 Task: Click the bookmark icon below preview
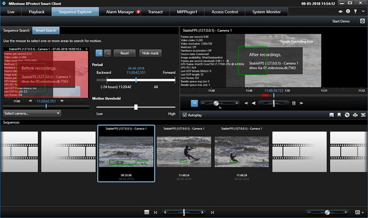coord(340,115)
